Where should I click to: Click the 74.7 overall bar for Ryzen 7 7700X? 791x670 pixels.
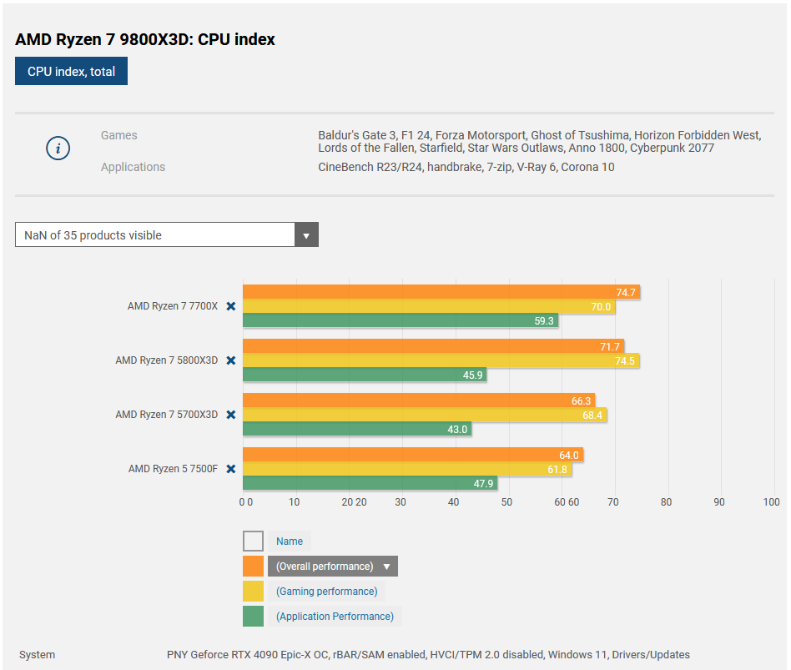tap(441, 292)
